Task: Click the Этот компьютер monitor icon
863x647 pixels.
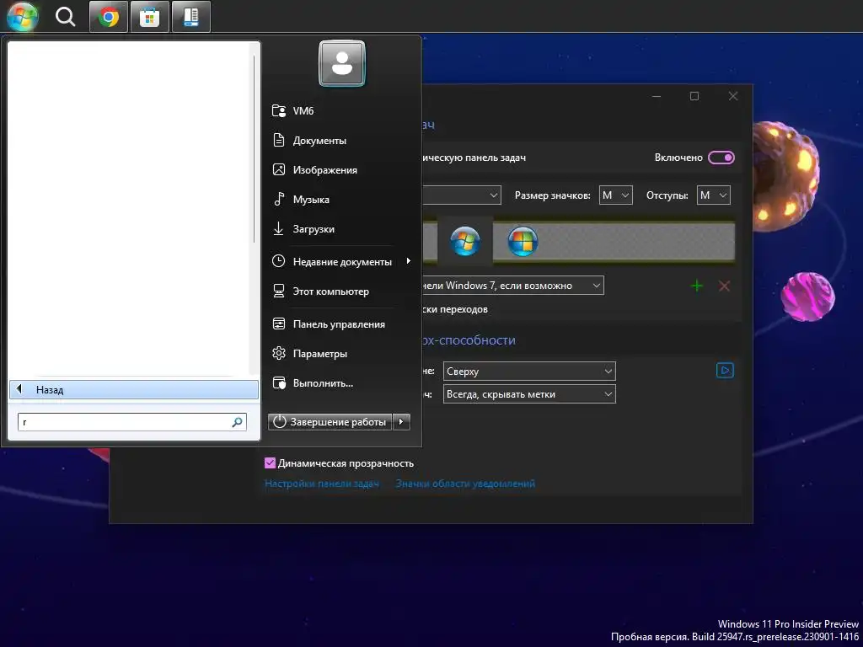Action: tap(279, 291)
